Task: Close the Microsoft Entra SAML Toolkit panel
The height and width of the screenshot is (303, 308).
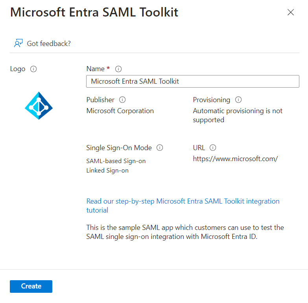Action: 291,12
